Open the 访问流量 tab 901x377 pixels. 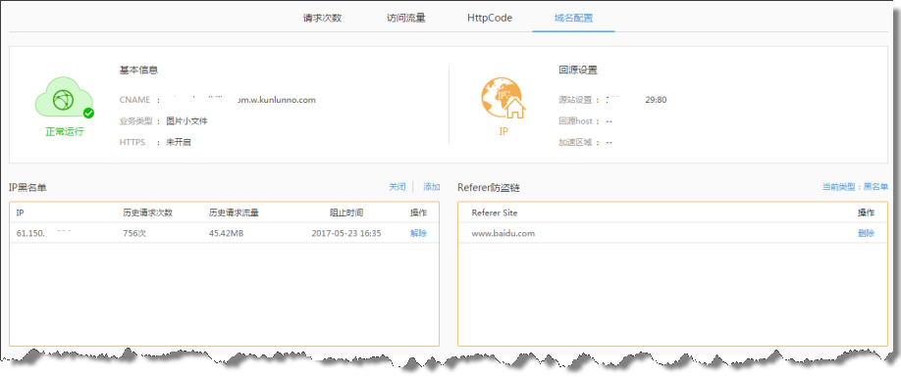point(406,18)
